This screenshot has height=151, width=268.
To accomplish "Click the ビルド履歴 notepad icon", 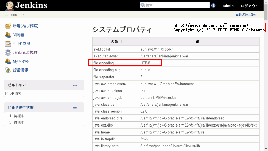I will pos(8,44).
